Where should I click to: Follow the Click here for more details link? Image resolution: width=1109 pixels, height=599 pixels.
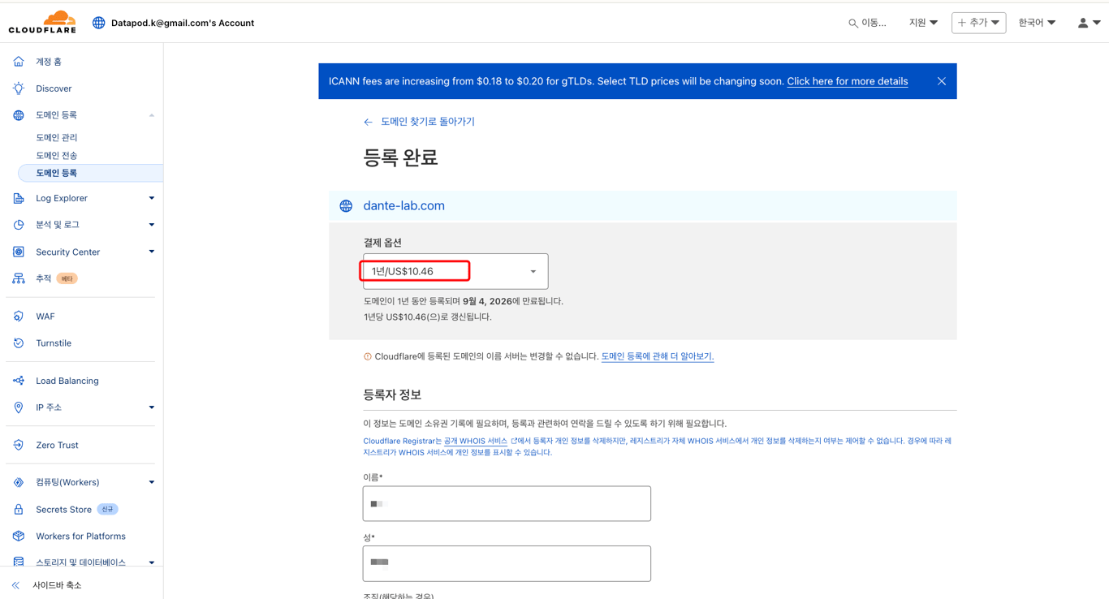coord(848,81)
